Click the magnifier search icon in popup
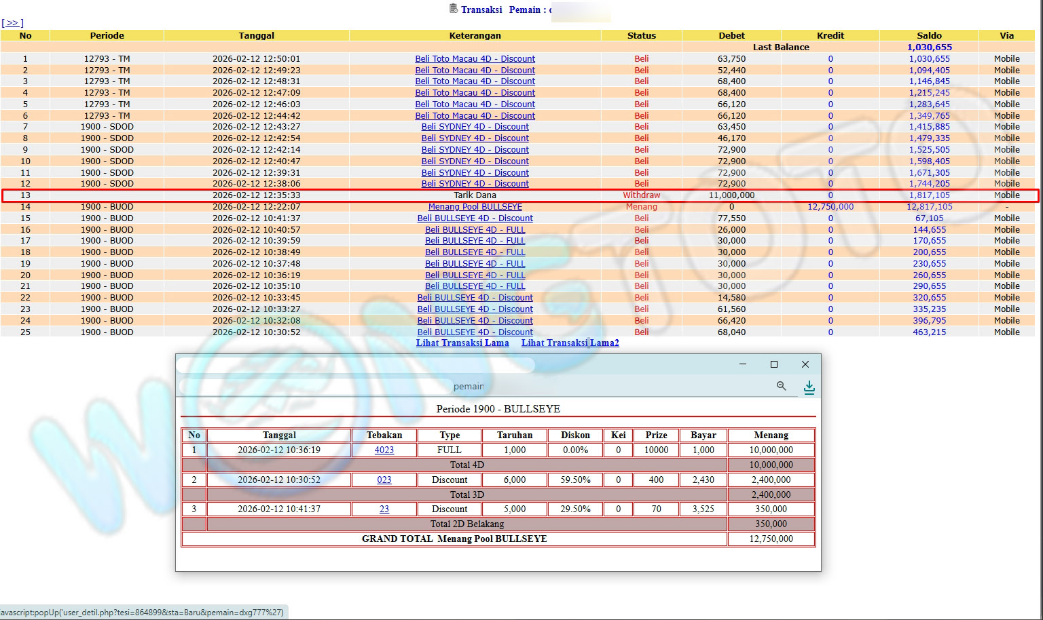Viewport: 1043px width, 620px height. 781,386
